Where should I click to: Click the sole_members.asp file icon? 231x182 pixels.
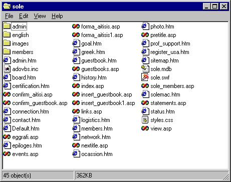(145, 86)
